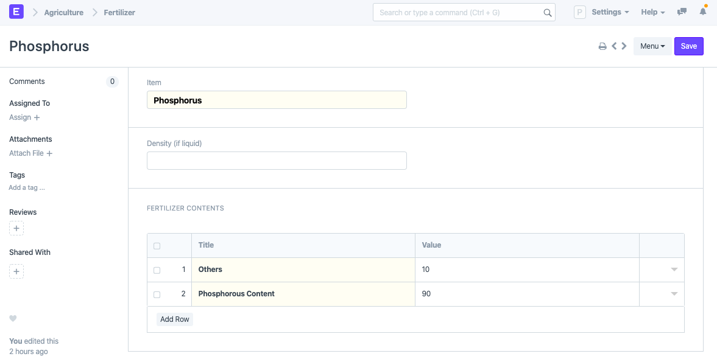Click the value cell 10

(527, 270)
